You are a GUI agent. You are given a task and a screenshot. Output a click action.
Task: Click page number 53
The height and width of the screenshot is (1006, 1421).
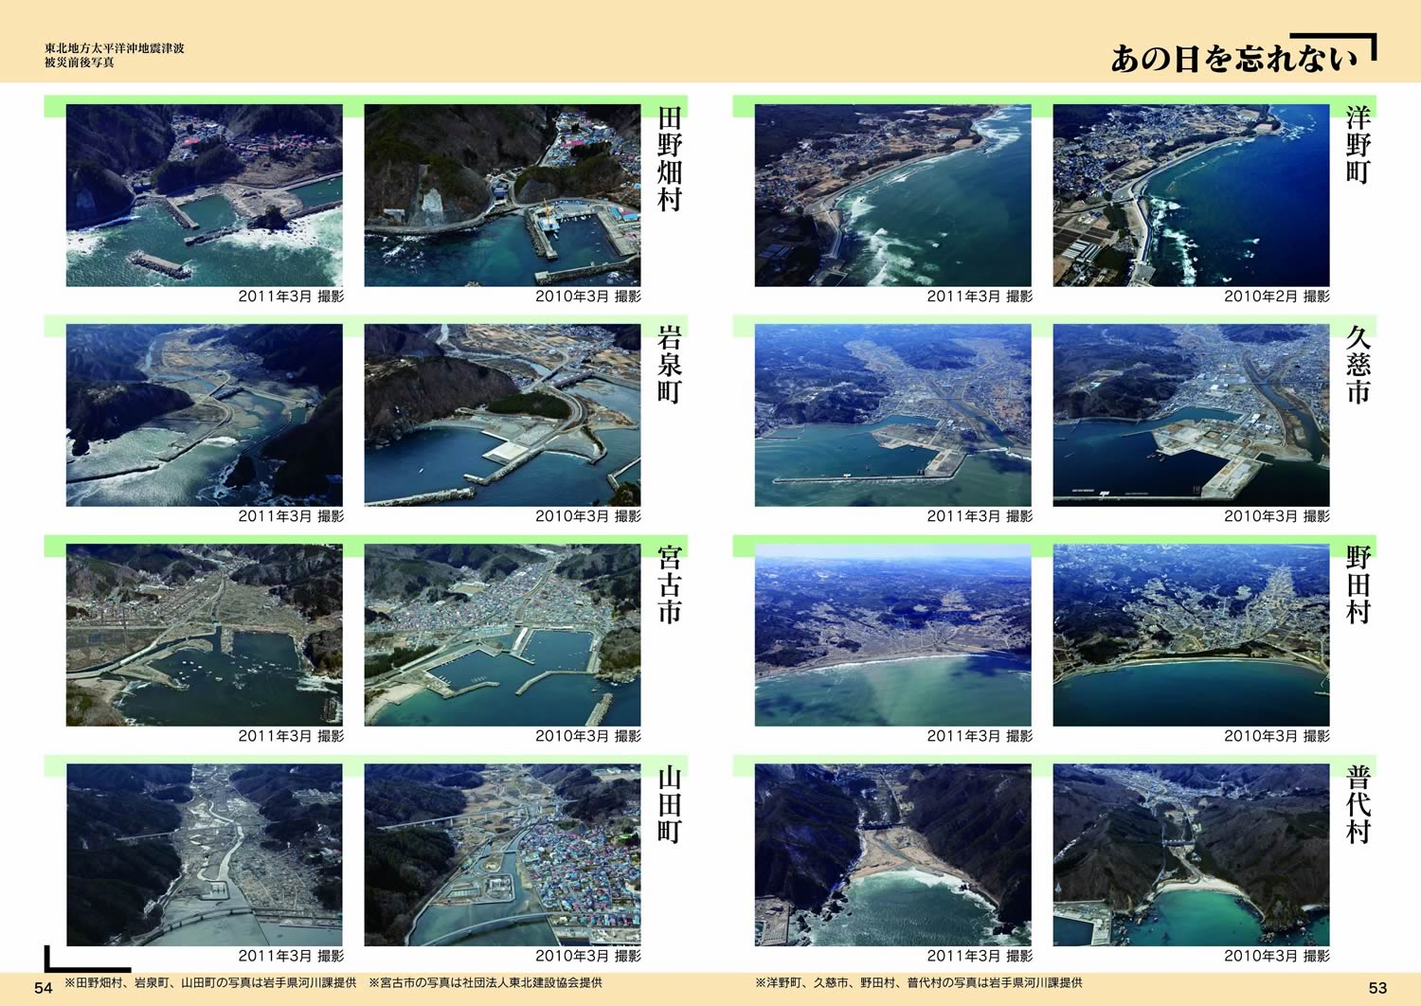(1378, 987)
